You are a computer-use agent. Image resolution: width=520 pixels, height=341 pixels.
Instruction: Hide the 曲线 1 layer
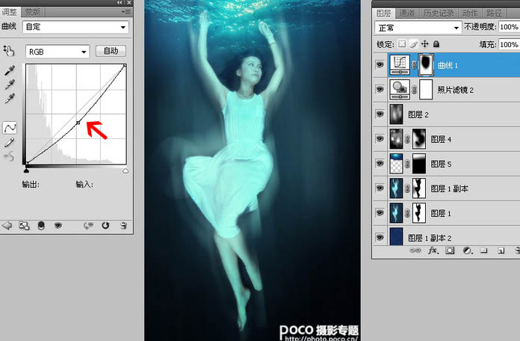tap(380, 64)
